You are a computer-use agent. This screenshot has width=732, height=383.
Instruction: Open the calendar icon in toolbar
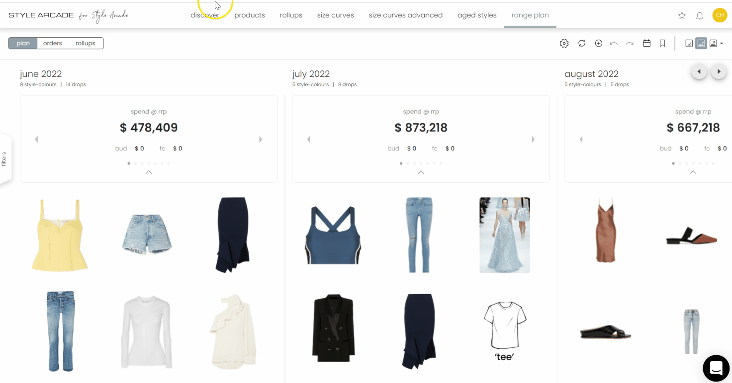click(x=646, y=43)
